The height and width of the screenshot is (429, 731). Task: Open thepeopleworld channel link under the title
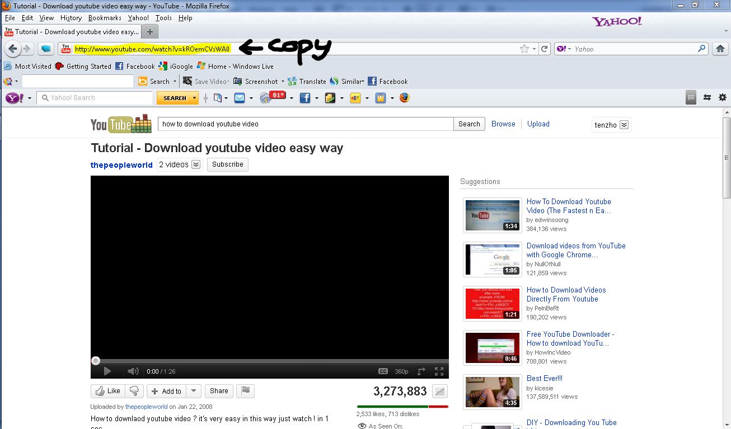tap(121, 165)
